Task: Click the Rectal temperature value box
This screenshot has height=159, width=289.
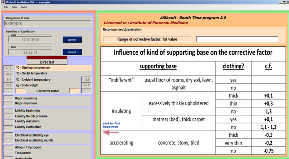Action: (8, 74)
